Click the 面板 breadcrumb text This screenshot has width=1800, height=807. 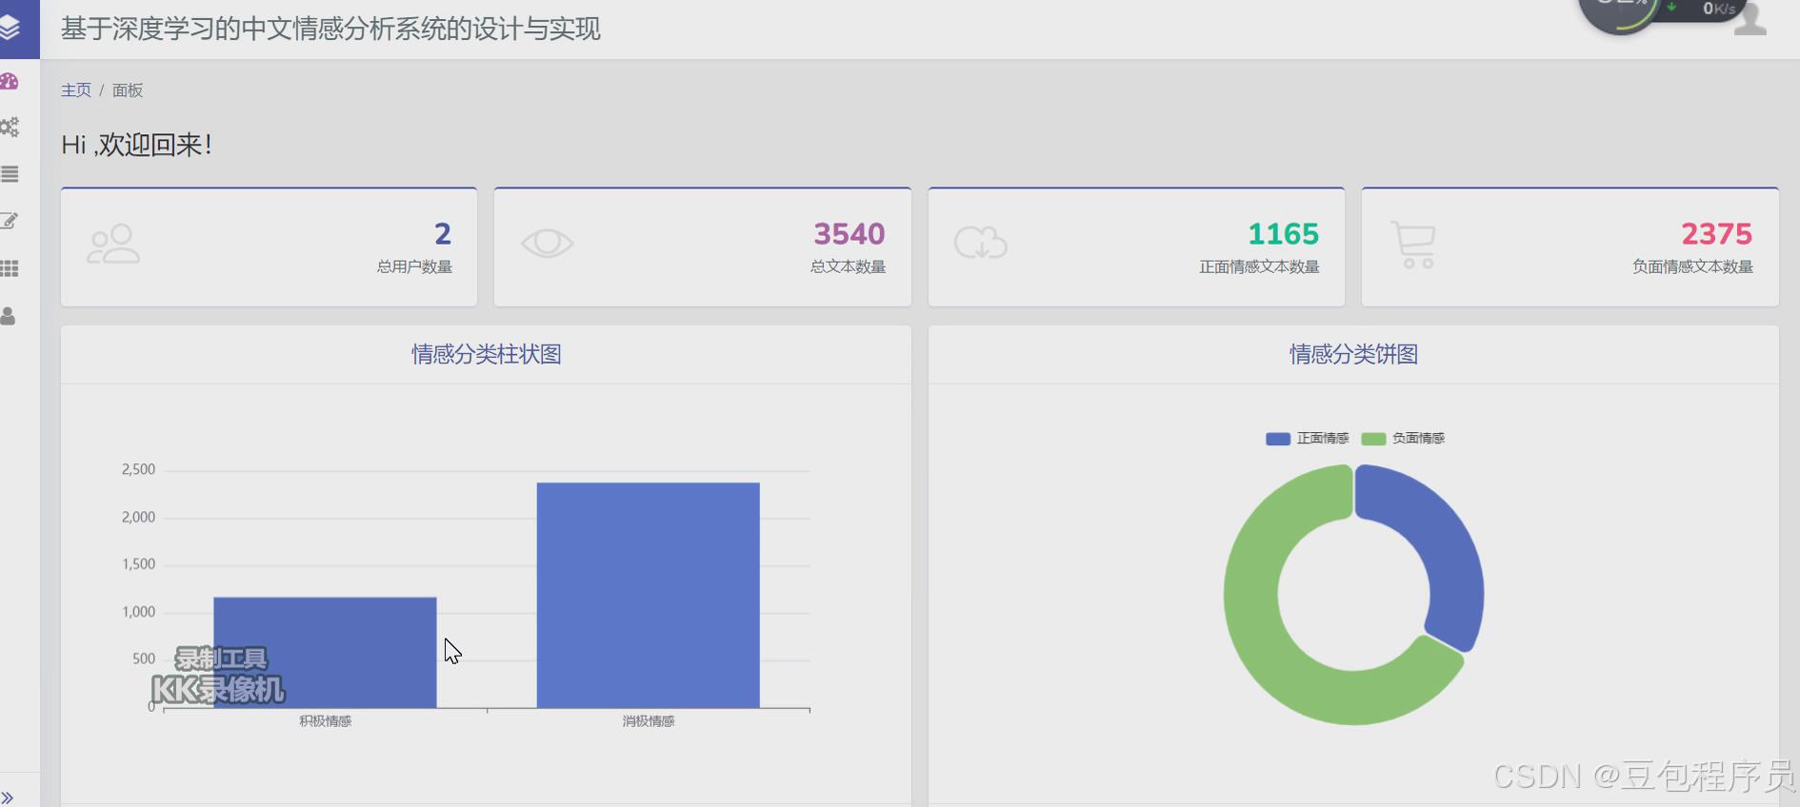click(x=128, y=90)
